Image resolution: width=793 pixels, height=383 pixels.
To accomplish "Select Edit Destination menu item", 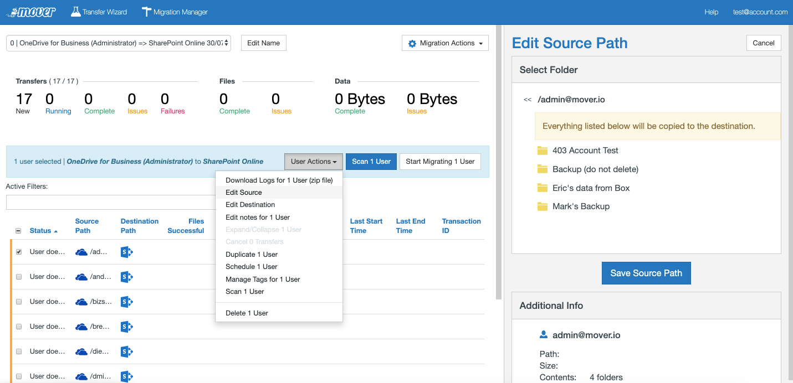I will [279, 205].
